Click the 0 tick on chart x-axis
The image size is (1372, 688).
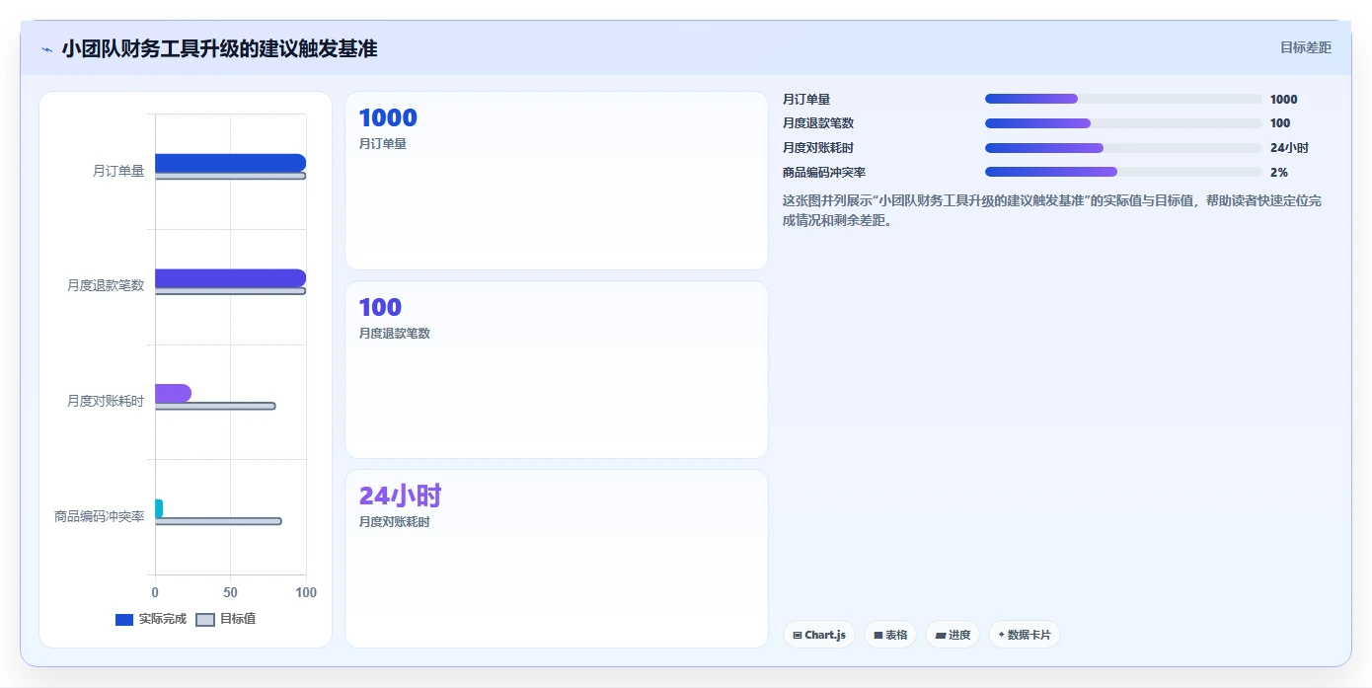(155, 592)
